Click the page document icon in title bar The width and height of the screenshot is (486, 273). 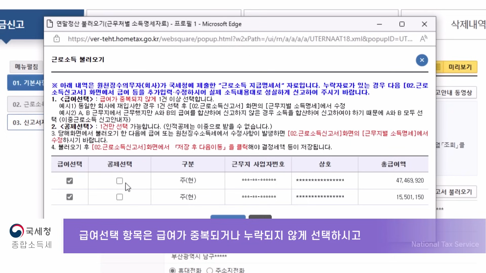pyautogui.click(x=50, y=24)
